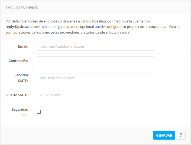Click the "EMAIL PARA ENVÍOS" panel header
The image size is (191, 145).
coord(22,8)
